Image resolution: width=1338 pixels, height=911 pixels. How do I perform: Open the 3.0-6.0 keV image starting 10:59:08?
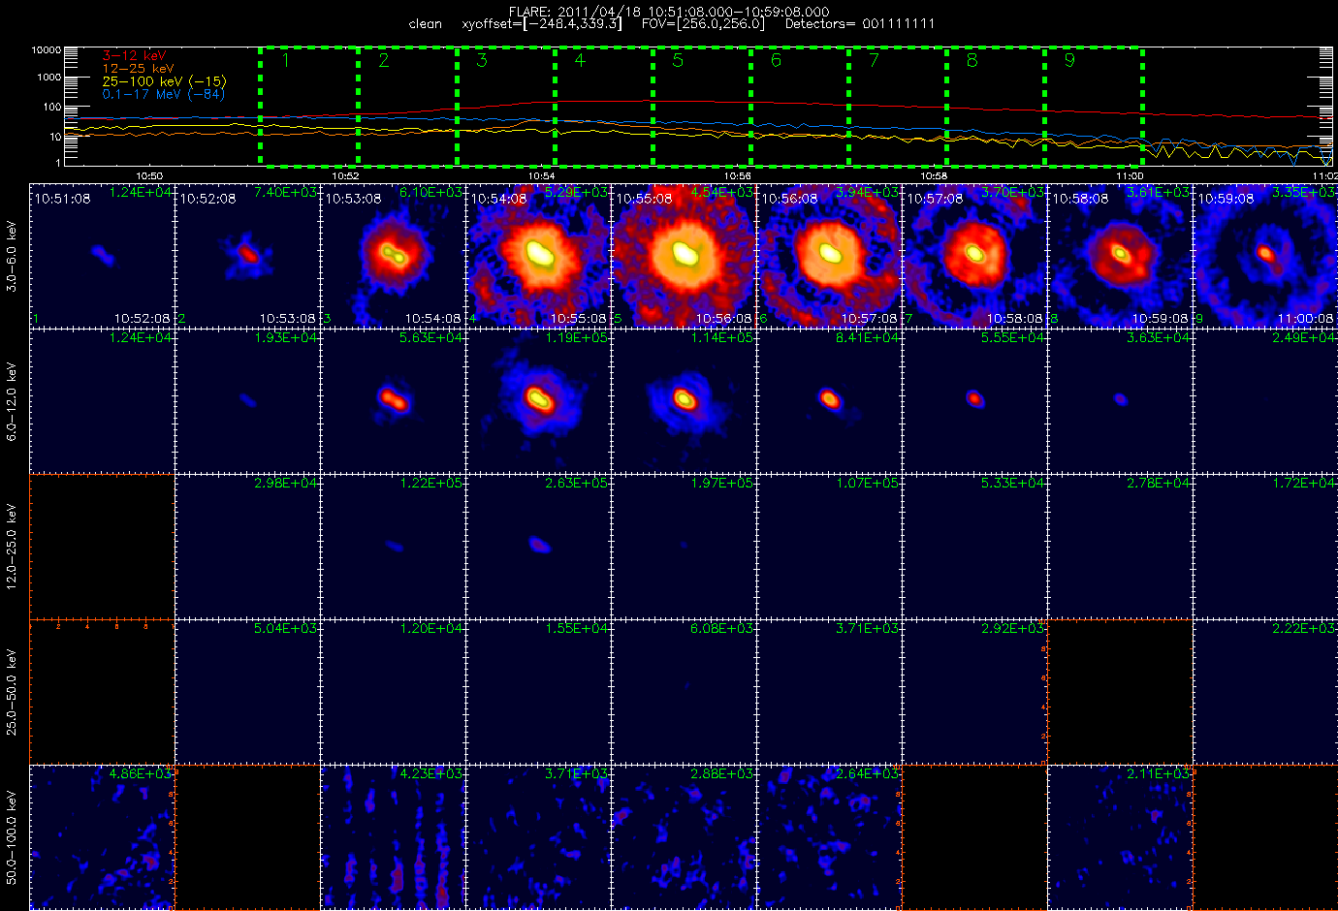click(x=1265, y=255)
